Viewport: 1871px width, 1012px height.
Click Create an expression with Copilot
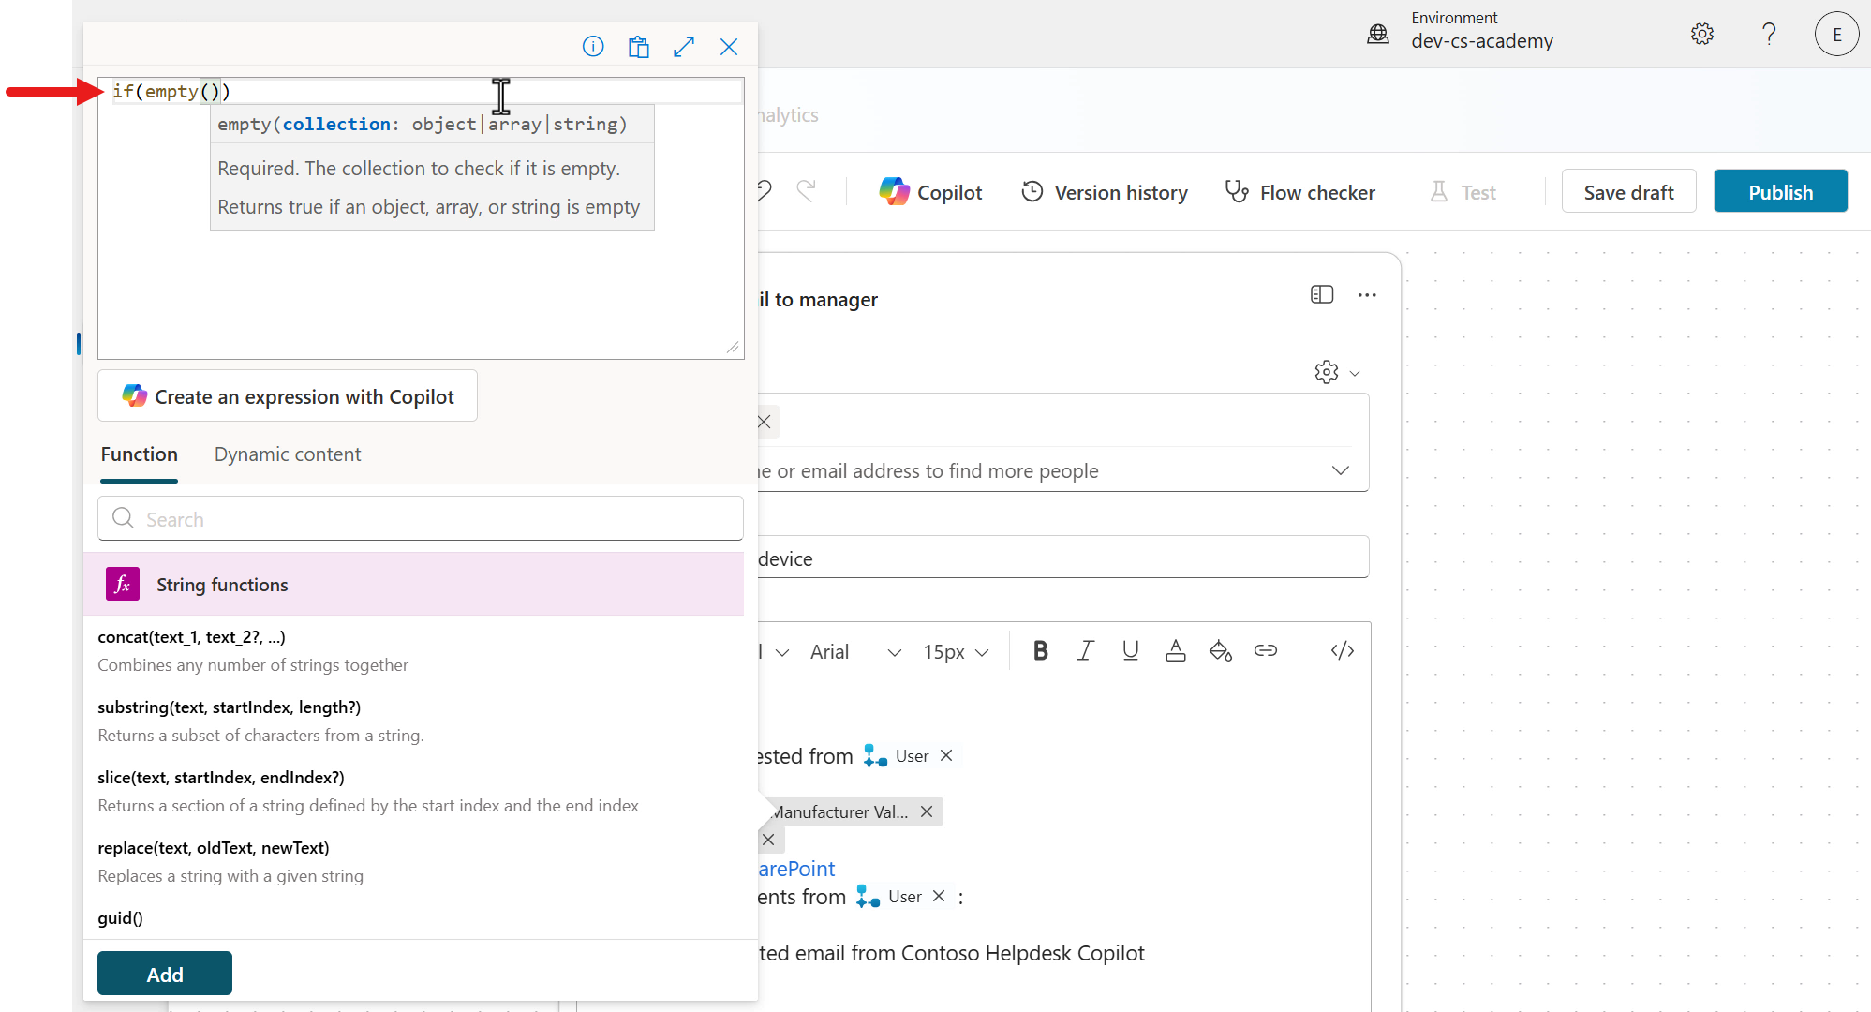[x=288, y=396]
